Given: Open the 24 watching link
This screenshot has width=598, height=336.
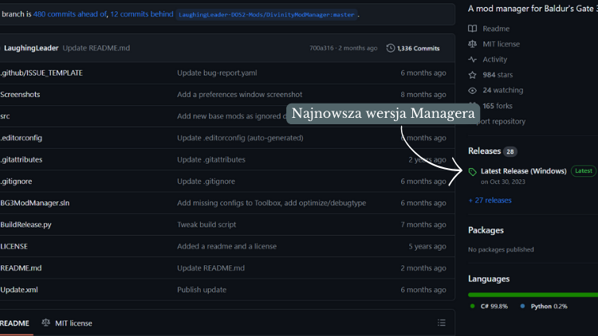Looking at the screenshot, I should [x=502, y=90].
